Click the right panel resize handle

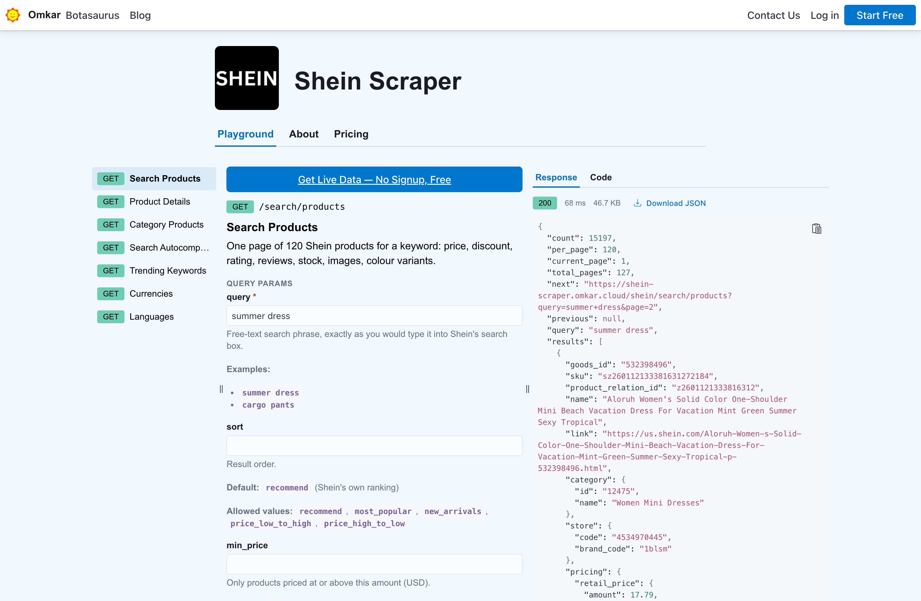[527, 389]
